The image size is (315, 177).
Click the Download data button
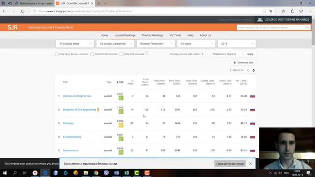[243, 62]
